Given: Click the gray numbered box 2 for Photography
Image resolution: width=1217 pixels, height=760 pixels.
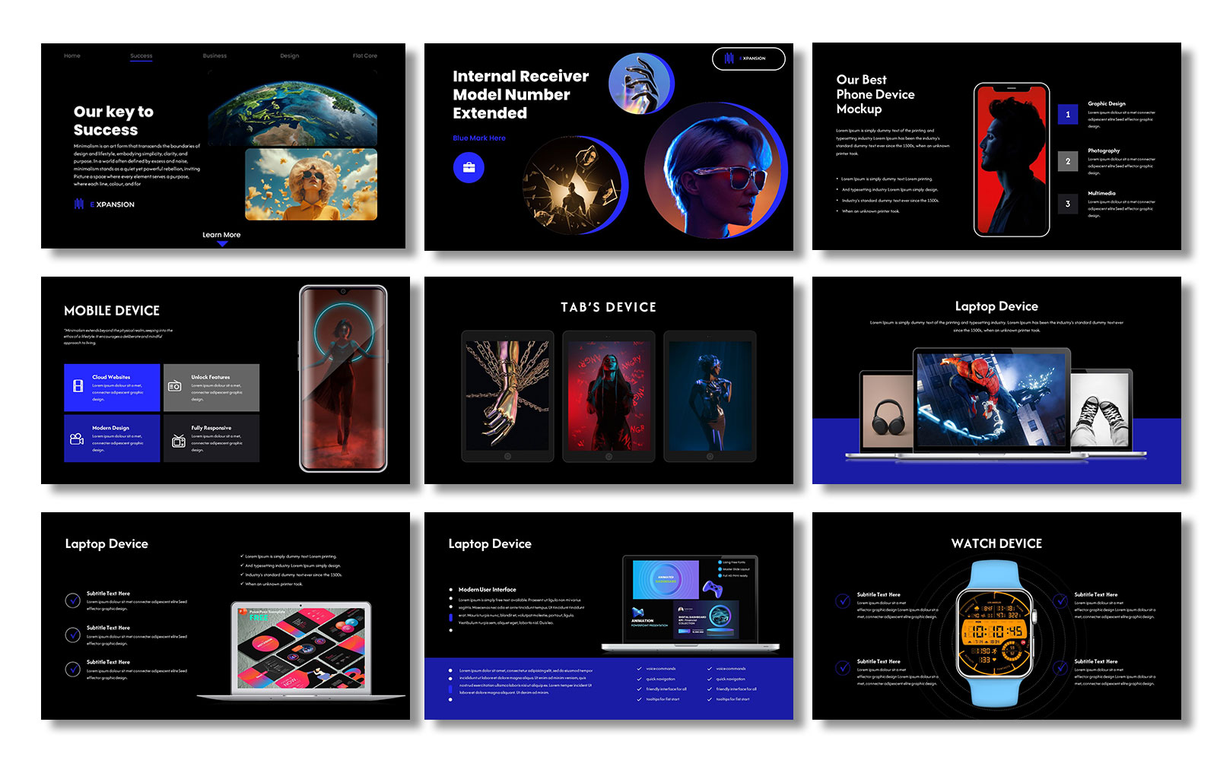Looking at the screenshot, I should tap(1067, 161).
